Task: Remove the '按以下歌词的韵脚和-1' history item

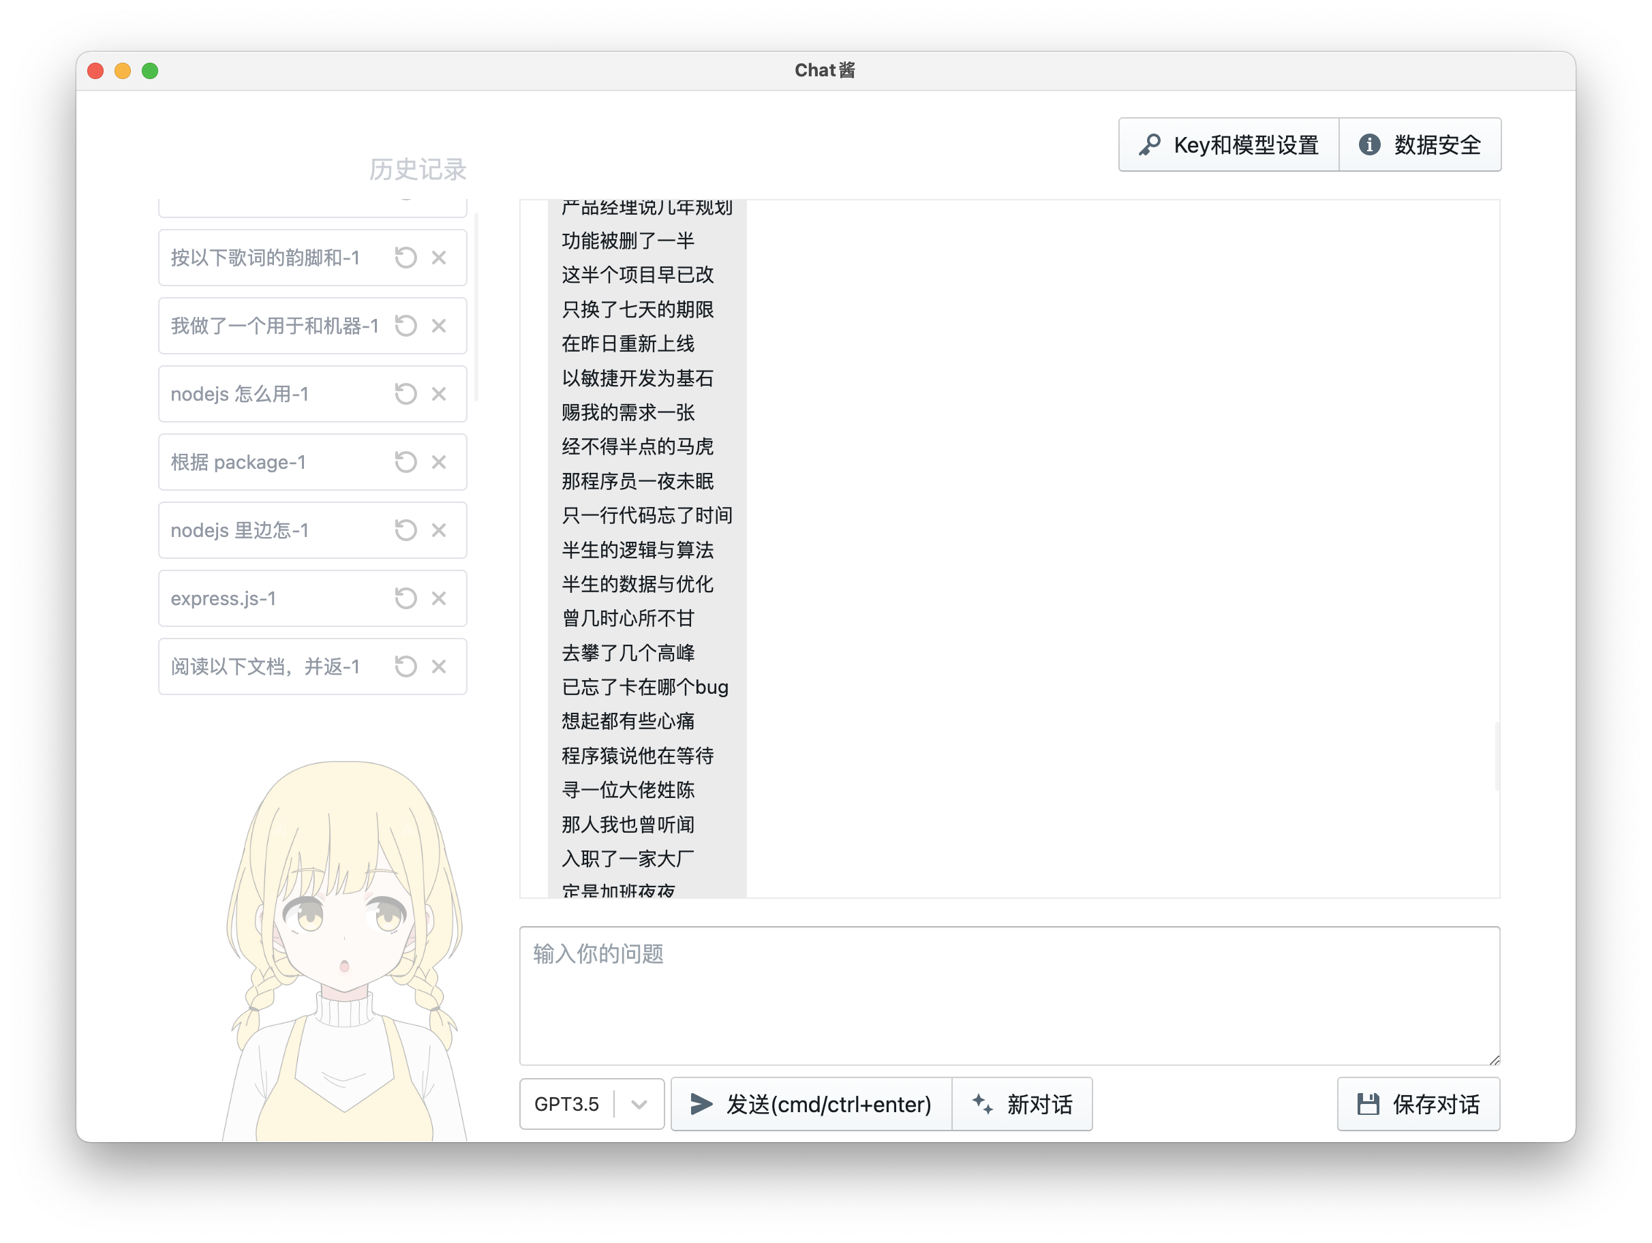Action: coord(439,258)
